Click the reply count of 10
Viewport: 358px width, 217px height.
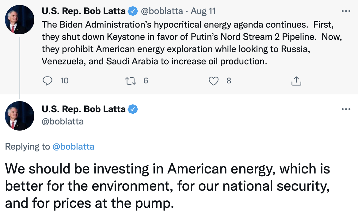(64, 81)
